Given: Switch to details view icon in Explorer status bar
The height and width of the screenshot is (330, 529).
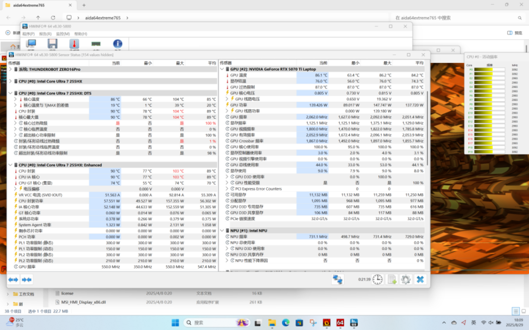Looking at the screenshot, I should point(515,311).
